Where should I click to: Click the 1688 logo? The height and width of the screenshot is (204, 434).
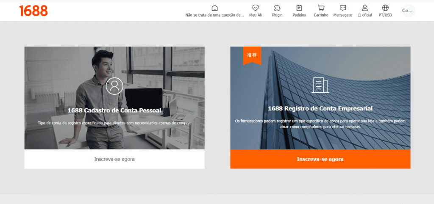pyautogui.click(x=33, y=11)
